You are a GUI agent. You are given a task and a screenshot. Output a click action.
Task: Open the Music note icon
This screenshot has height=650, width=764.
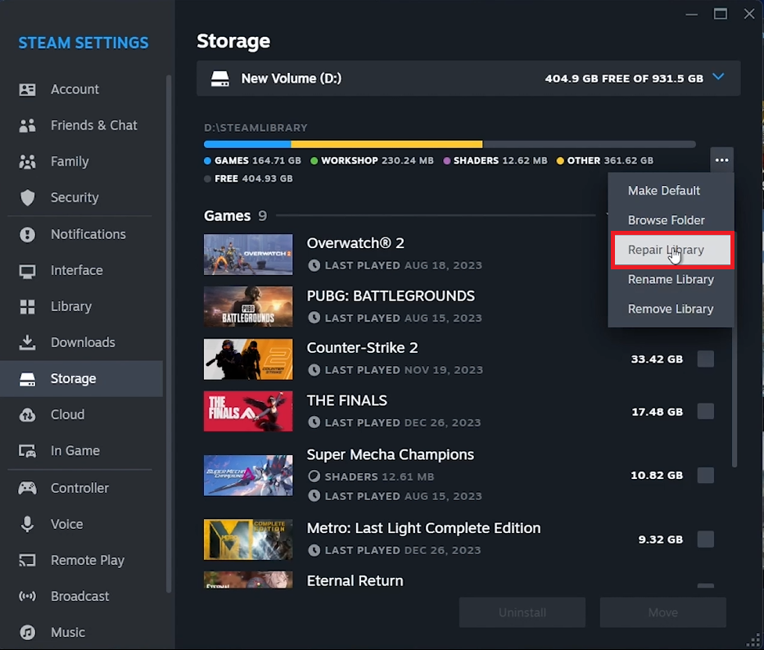point(27,633)
